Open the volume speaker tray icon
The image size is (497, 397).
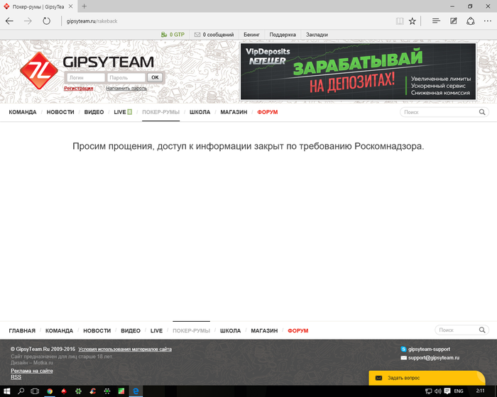pos(438,391)
